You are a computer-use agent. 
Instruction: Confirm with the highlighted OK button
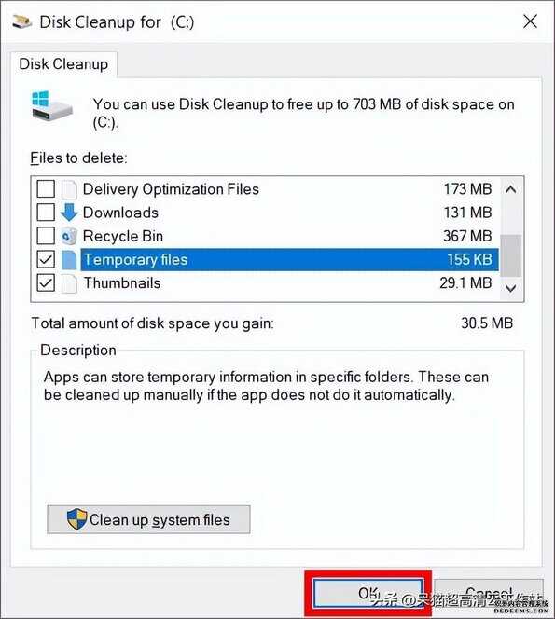tap(368, 594)
